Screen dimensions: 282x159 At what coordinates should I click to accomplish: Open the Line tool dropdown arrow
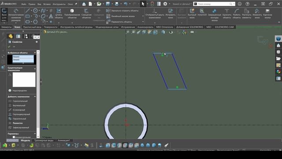[x=31, y=11]
